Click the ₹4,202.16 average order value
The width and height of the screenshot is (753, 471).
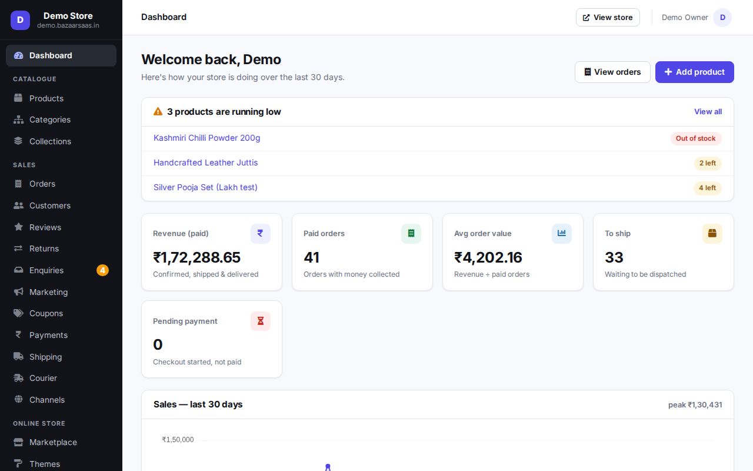[x=488, y=257]
